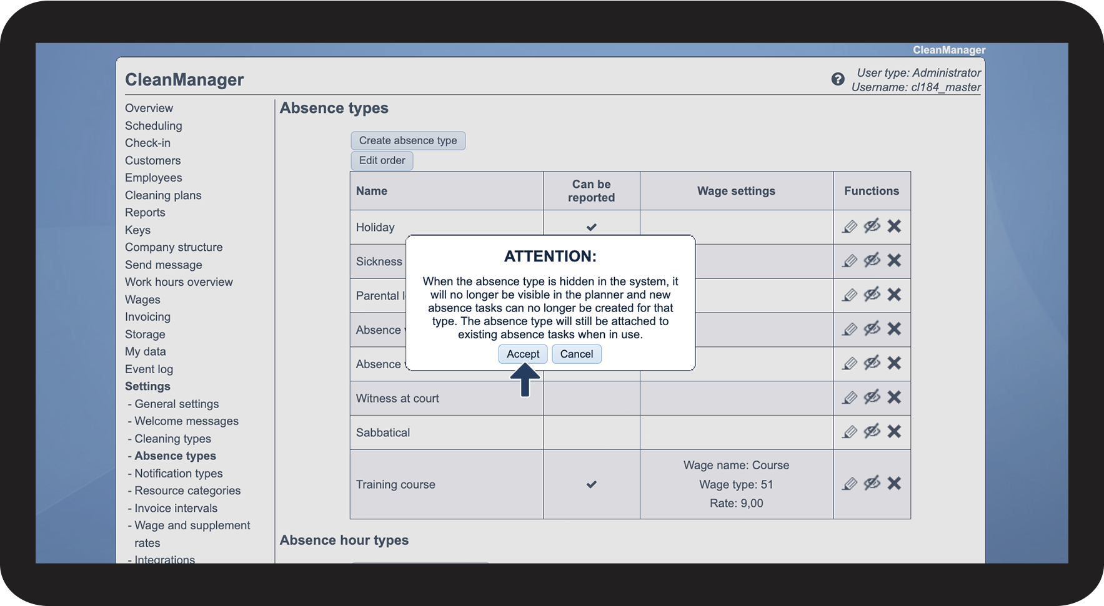Edit the Holiday absence type
1104x606 pixels.
point(850,227)
